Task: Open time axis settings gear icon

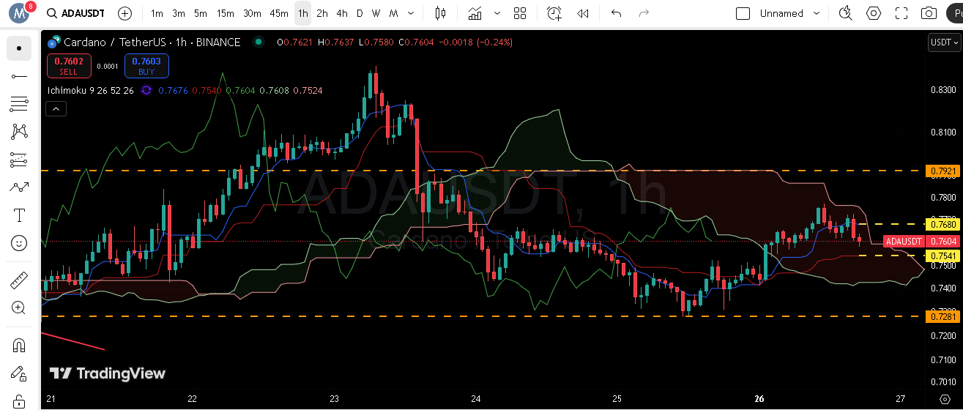Action: 944,399
